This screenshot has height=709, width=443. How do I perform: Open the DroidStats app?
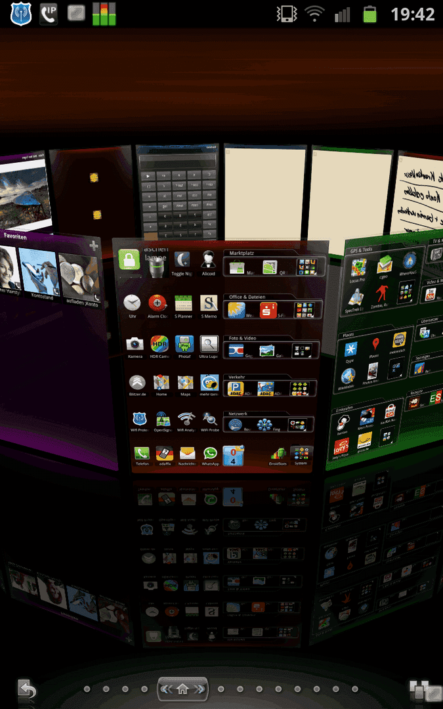278,454
